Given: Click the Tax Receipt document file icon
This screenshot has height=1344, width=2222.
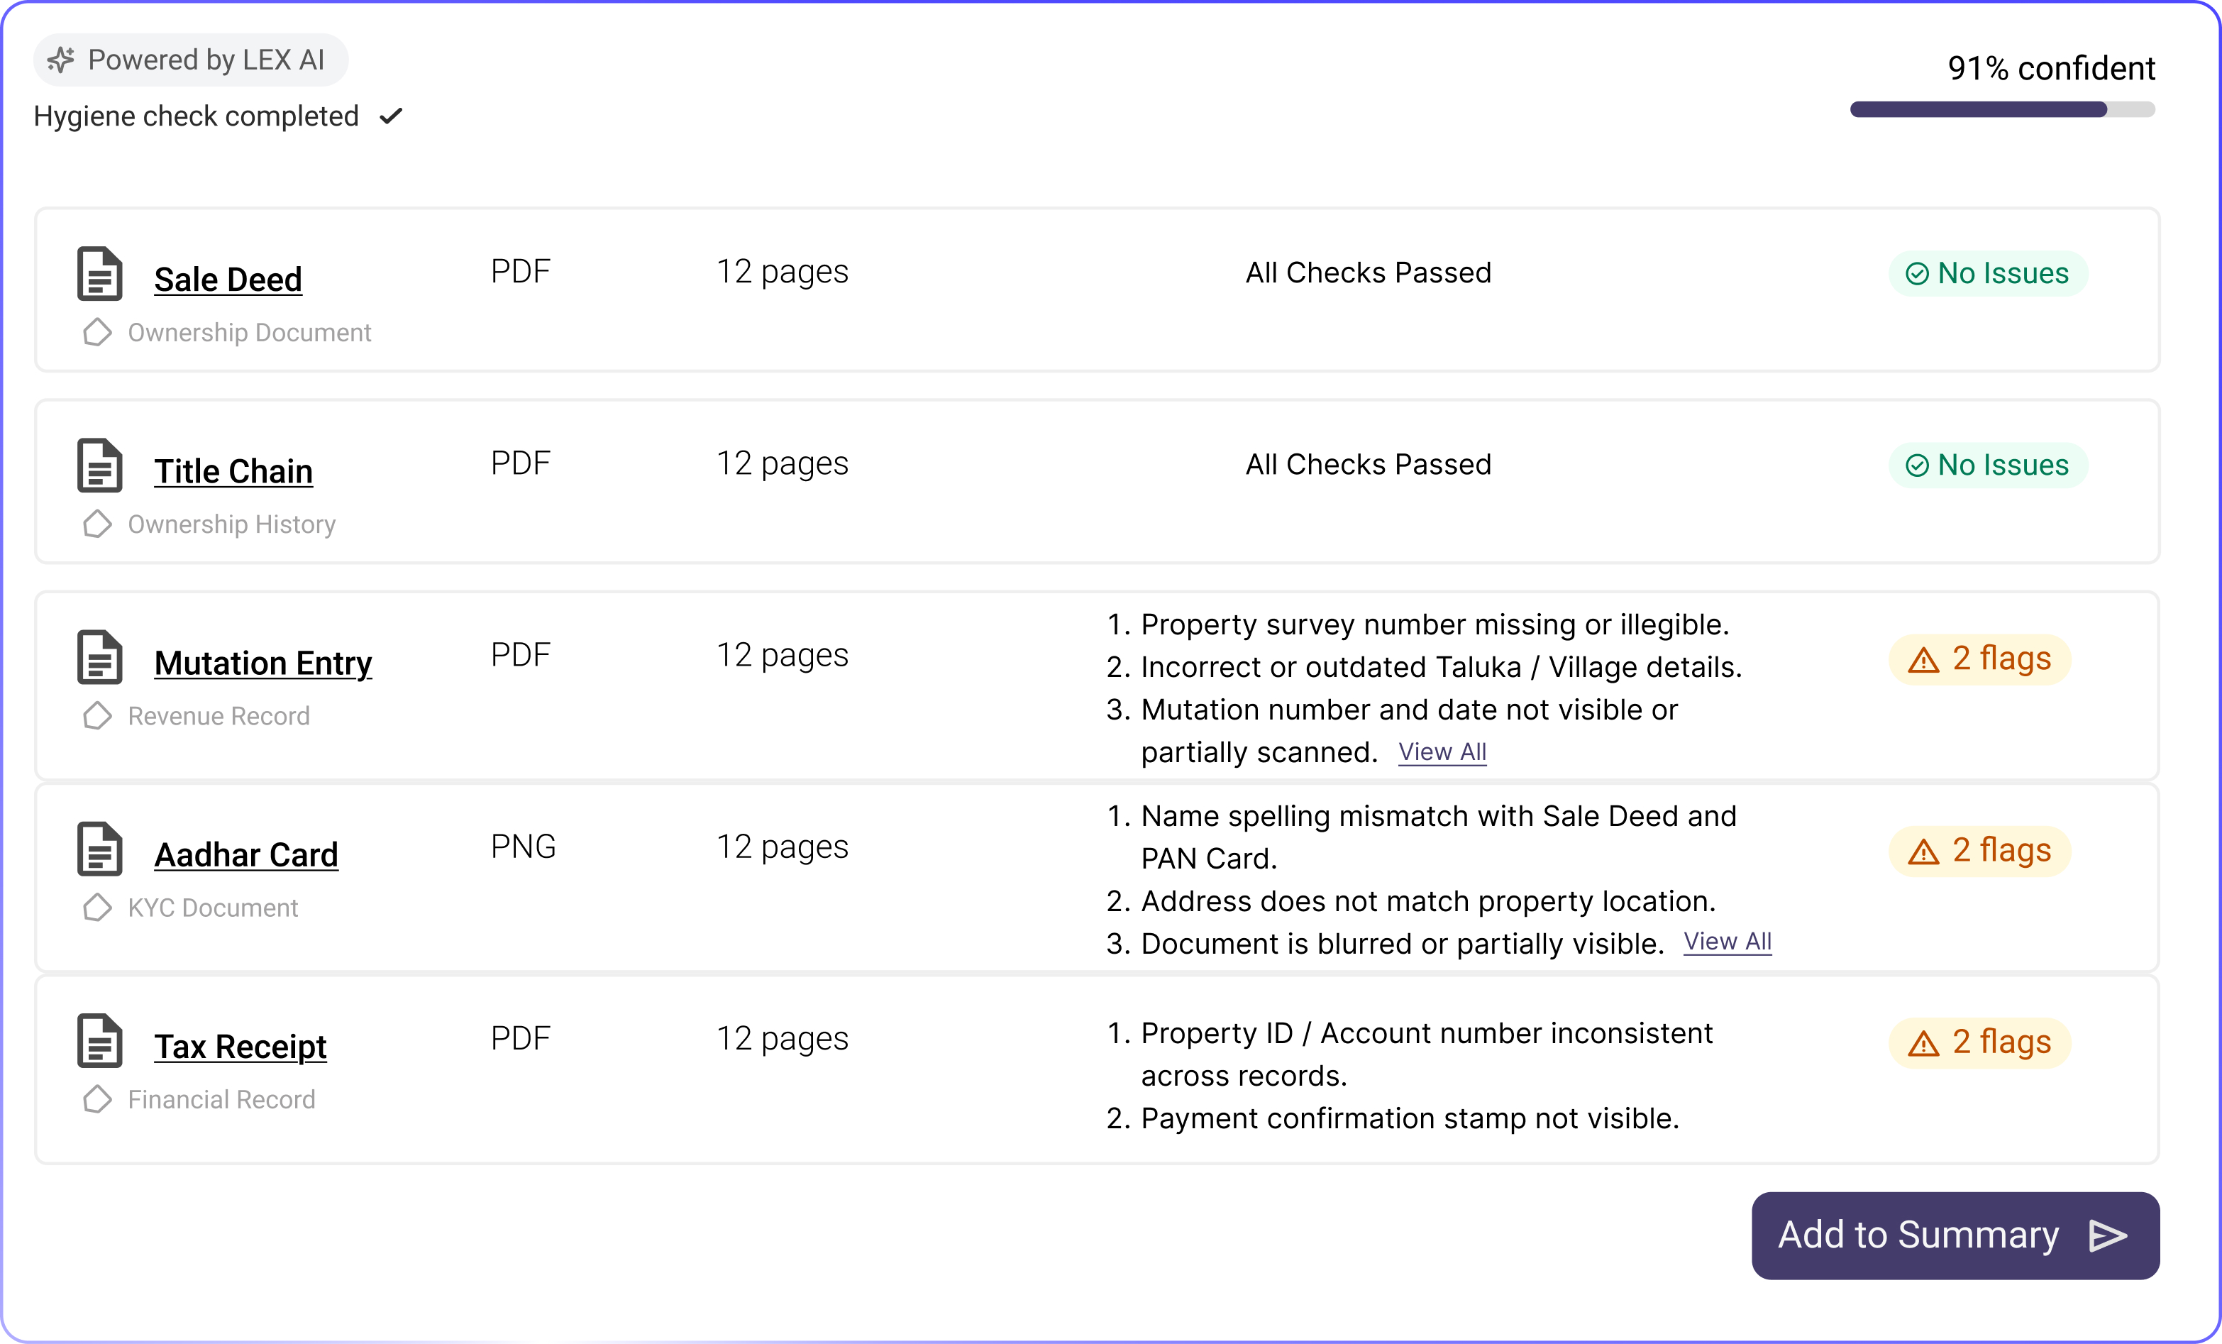Looking at the screenshot, I should [99, 1040].
